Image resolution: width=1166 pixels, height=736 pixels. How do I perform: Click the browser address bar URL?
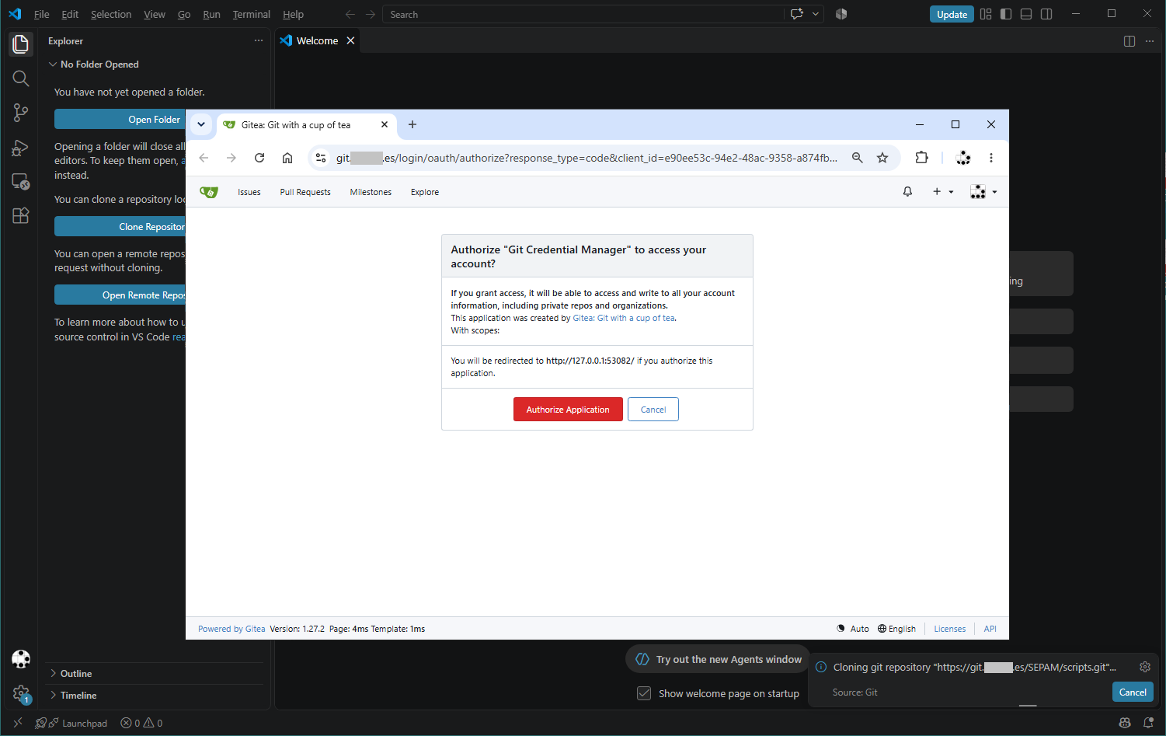tap(586, 158)
